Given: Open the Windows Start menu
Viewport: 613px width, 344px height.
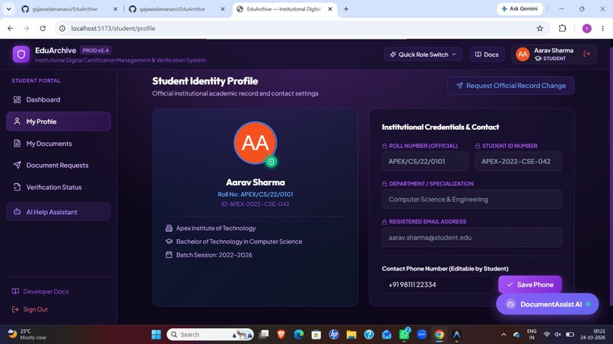Looking at the screenshot, I should pos(156,334).
